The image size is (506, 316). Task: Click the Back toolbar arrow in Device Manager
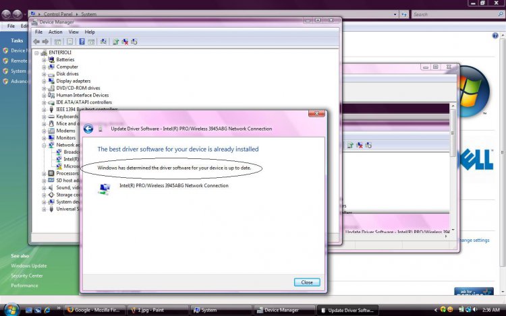(36, 42)
